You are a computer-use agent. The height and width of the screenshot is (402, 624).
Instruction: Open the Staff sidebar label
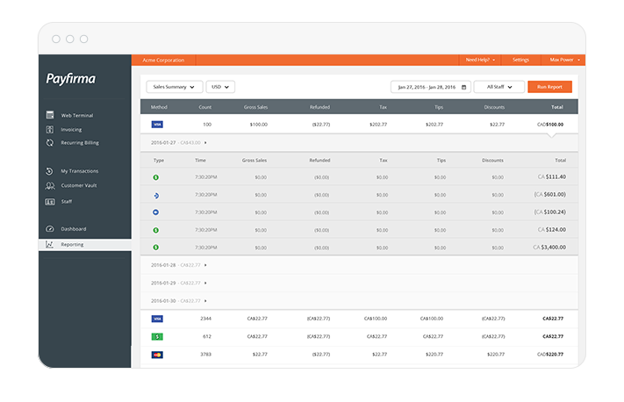67,202
